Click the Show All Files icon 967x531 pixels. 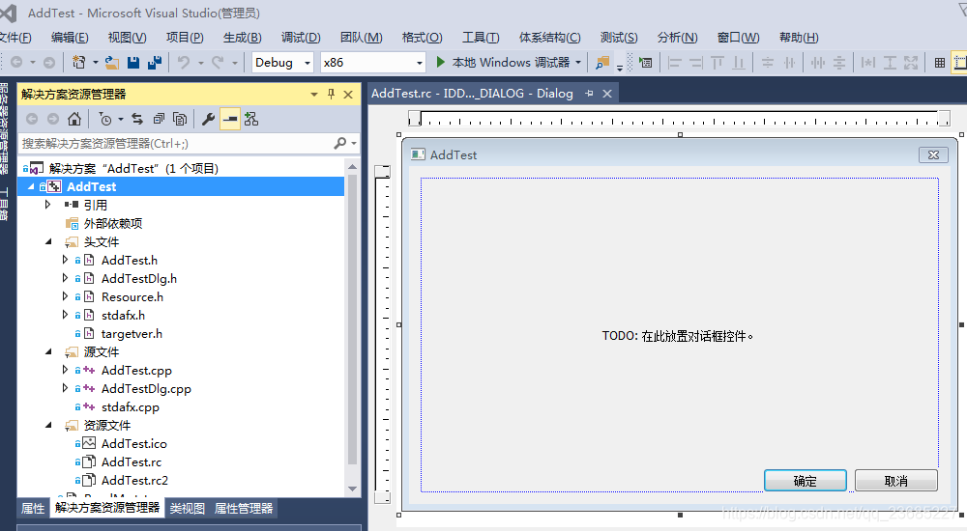click(x=180, y=119)
